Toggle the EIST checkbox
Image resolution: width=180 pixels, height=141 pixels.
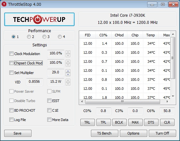(x=49, y=101)
